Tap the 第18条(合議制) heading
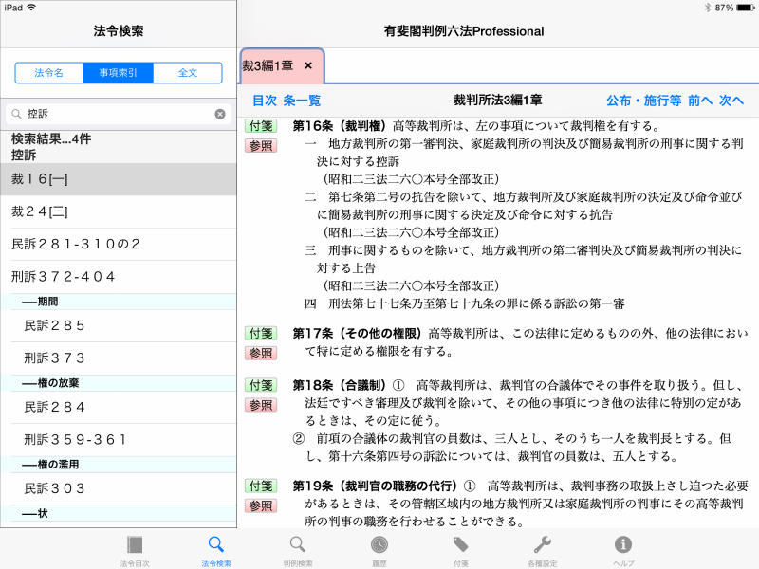The image size is (759, 569). coord(339,385)
